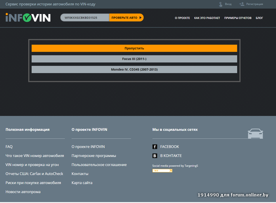Focus the VIN code input field
The image size is (276, 203).
tap(85, 18)
